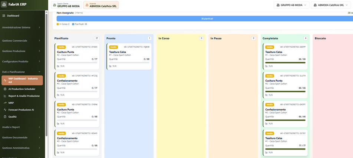Click Spazio Cliente GRUPPO AB MODA button
The image size is (353, 158).
(x=66, y=5)
